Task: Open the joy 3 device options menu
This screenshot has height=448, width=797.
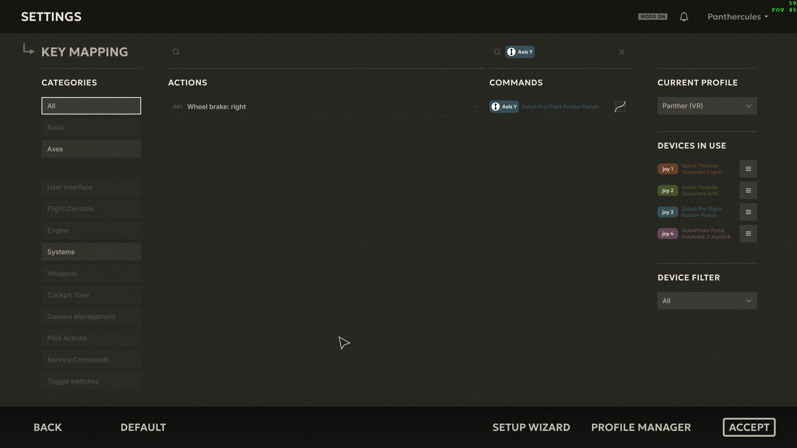Action: tap(748, 212)
